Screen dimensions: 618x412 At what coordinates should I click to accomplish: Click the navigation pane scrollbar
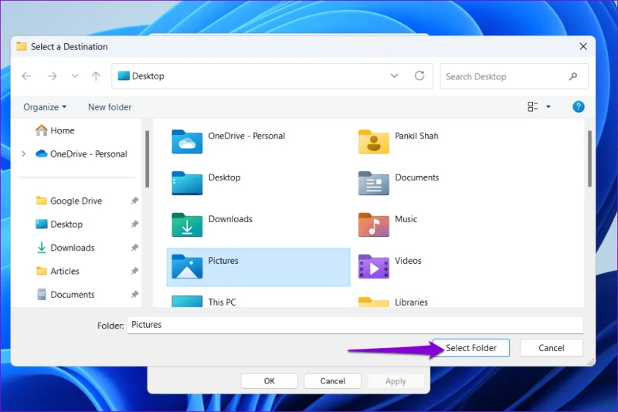click(x=147, y=160)
